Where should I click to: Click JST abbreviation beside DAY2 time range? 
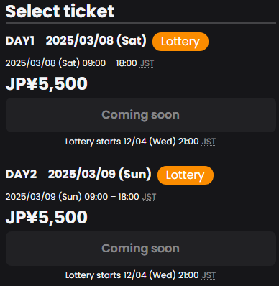coord(149,197)
